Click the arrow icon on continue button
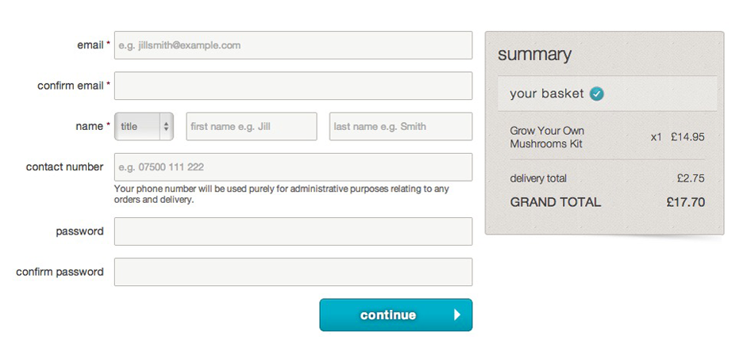Screen dimensions: 747x359 tap(457, 315)
